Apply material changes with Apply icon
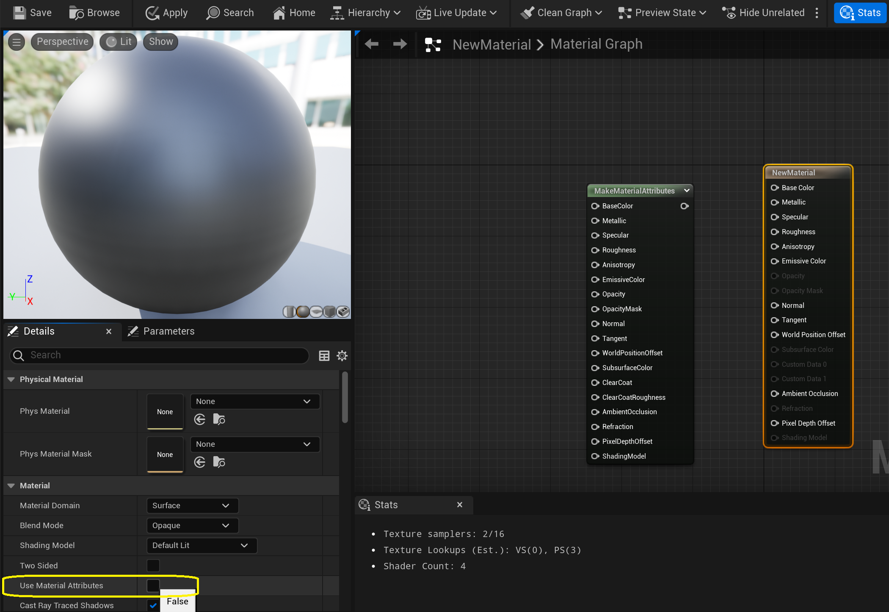Screen dimensions: 889x612 pos(152,13)
